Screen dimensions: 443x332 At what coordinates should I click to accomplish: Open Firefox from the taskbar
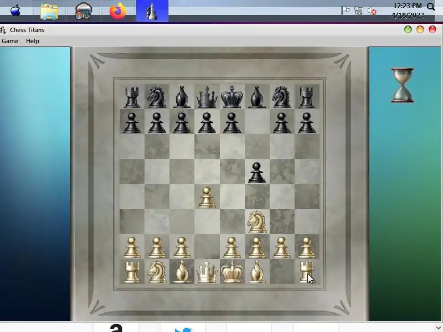(x=118, y=11)
